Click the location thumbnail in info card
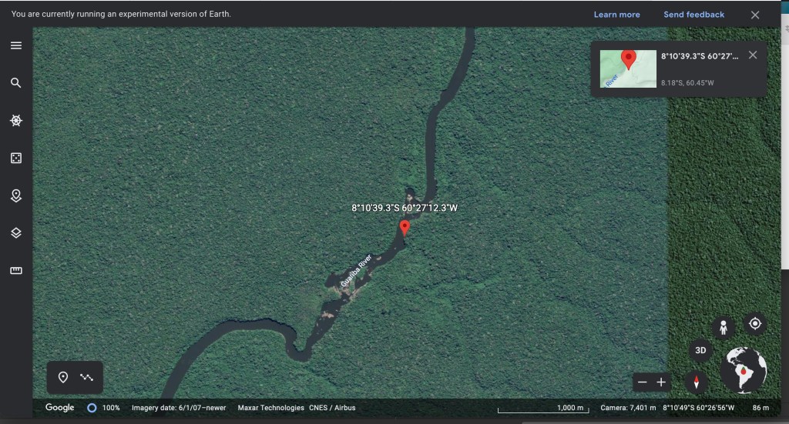 tap(628, 68)
